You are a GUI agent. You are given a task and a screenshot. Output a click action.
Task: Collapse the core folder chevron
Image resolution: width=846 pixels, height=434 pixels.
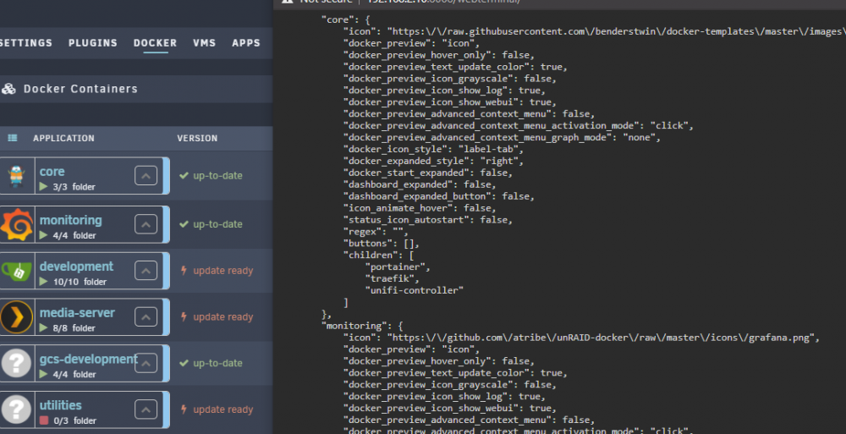146,176
